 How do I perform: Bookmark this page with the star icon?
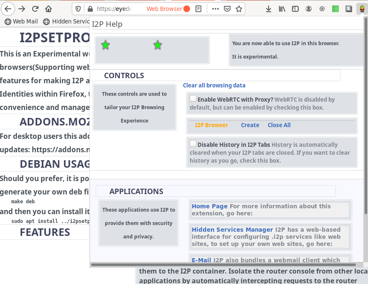click(239, 9)
